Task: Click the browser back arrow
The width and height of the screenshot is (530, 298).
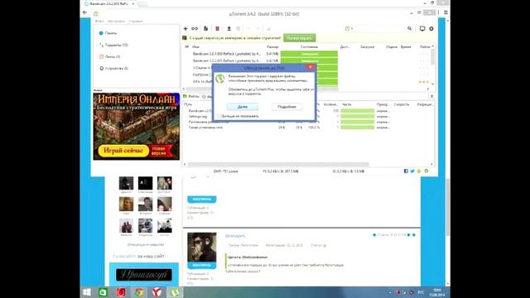Action: 84,12
